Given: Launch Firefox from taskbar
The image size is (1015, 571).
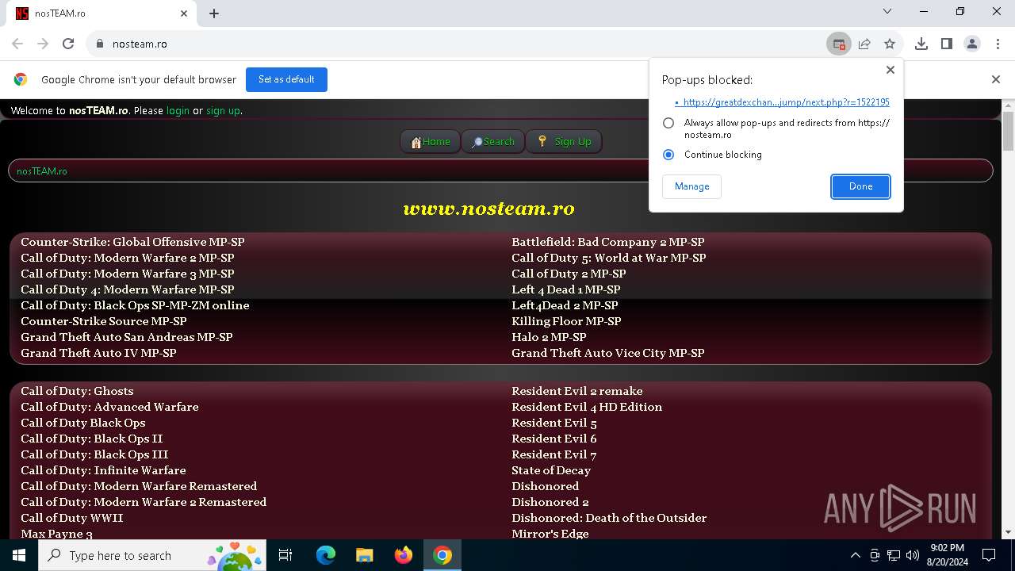Looking at the screenshot, I should click(403, 555).
